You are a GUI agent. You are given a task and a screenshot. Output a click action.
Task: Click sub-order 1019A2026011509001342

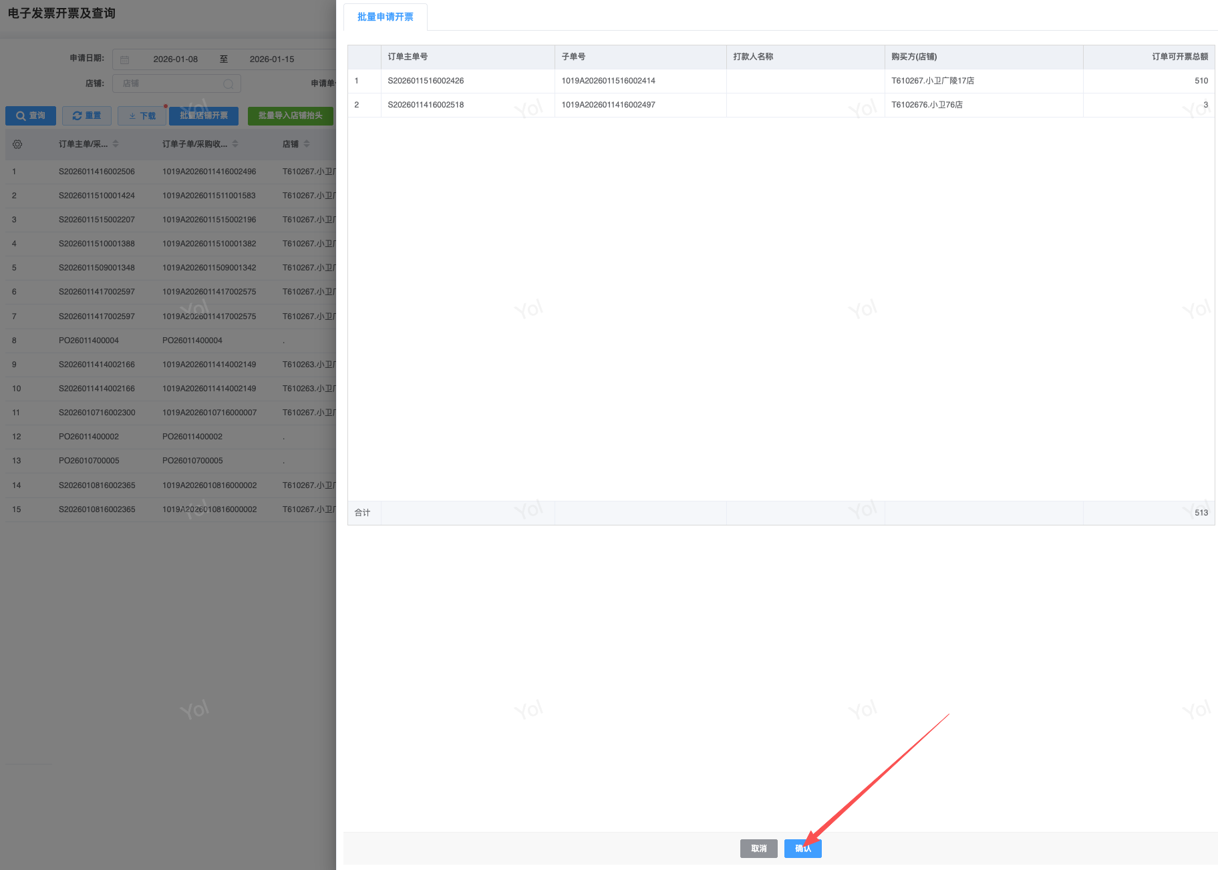click(x=209, y=268)
